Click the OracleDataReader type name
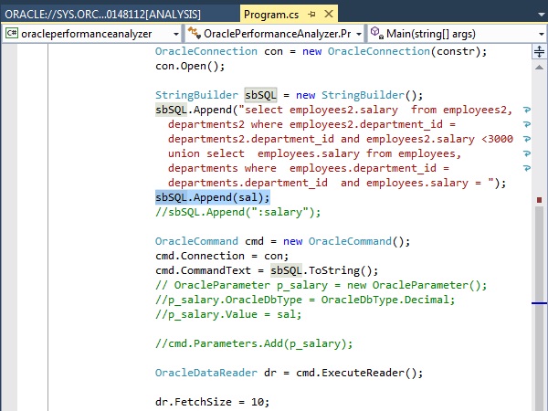 tap(206, 373)
